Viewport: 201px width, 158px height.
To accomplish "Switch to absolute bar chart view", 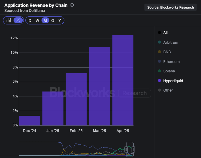I will (x=9, y=20).
